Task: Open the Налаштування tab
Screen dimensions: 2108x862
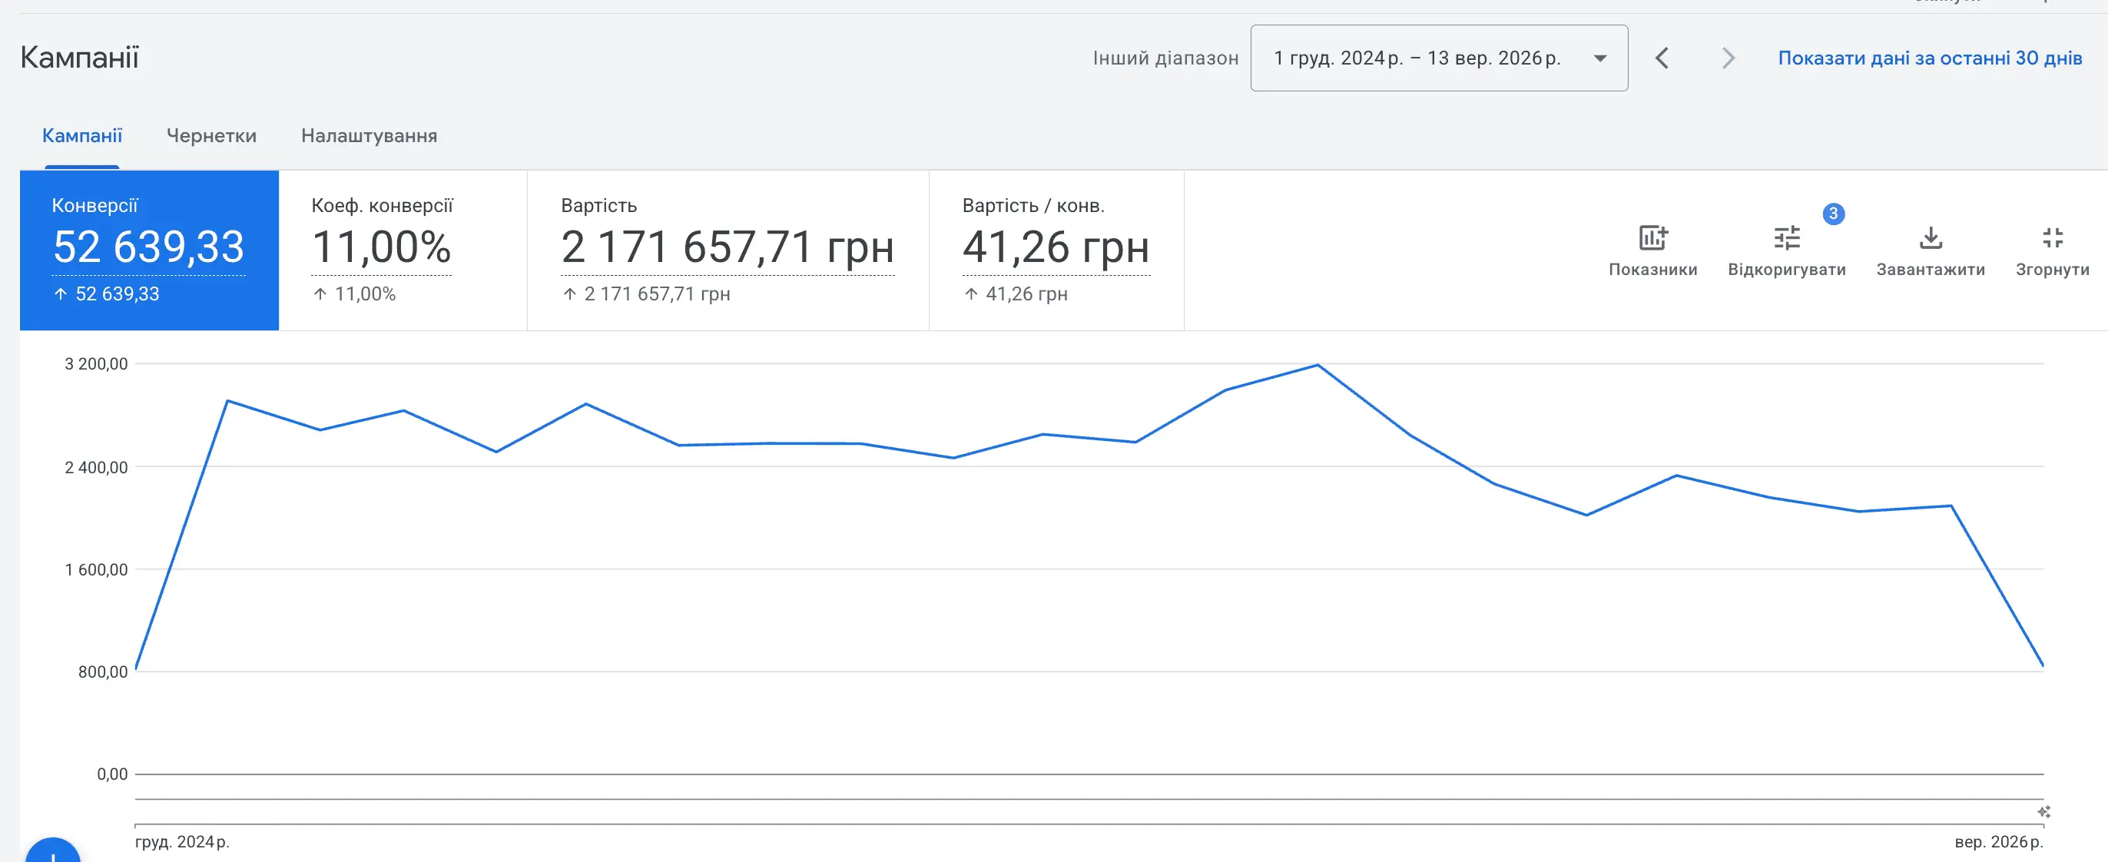Action: 369,136
